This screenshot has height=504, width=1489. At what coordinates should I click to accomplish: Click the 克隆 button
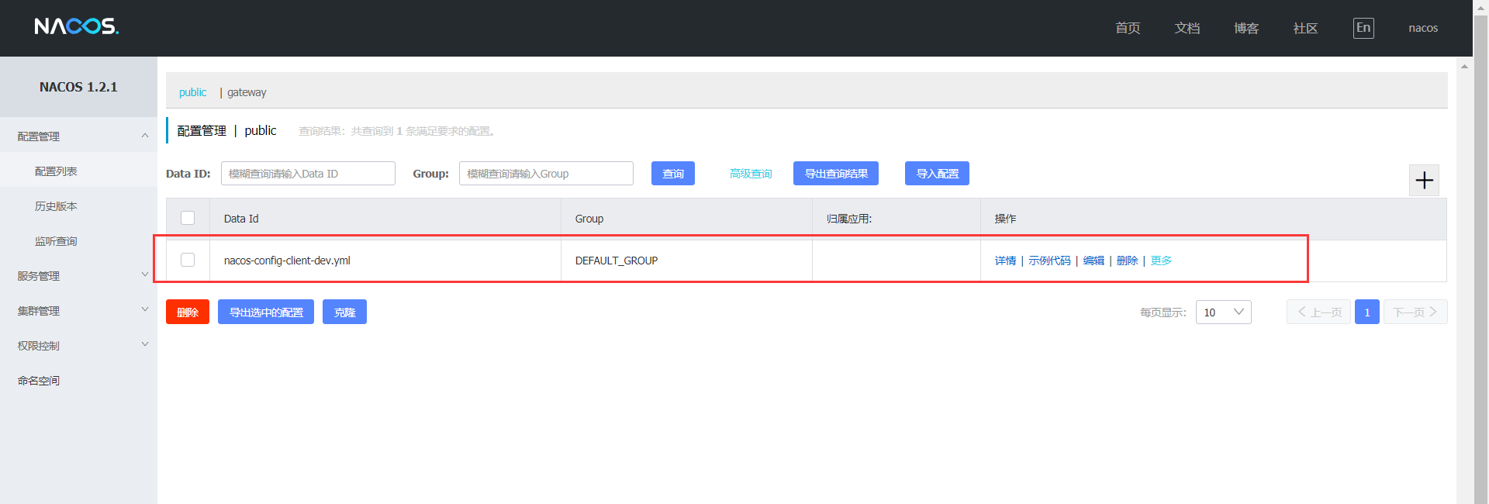(x=344, y=312)
